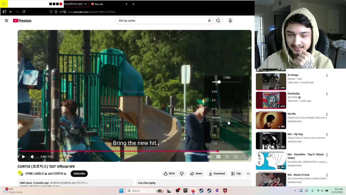
Task: Reload the page in browser
Action: pyautogui.click(x=24, y=12)
